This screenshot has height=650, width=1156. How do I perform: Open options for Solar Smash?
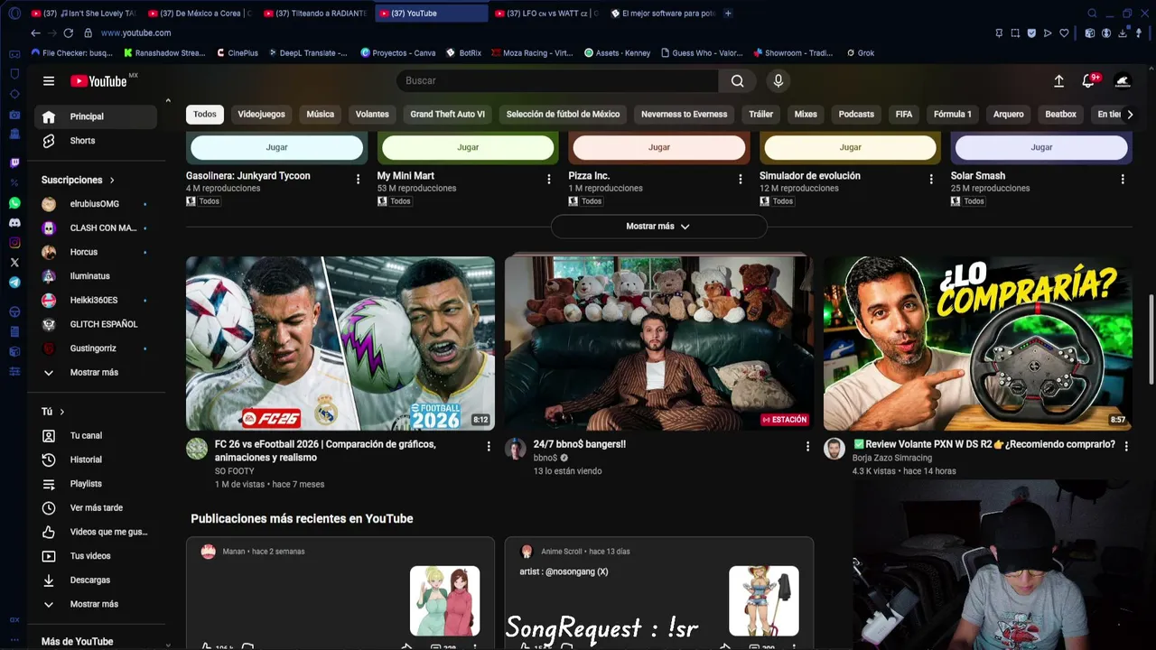tap(1123, 180)
